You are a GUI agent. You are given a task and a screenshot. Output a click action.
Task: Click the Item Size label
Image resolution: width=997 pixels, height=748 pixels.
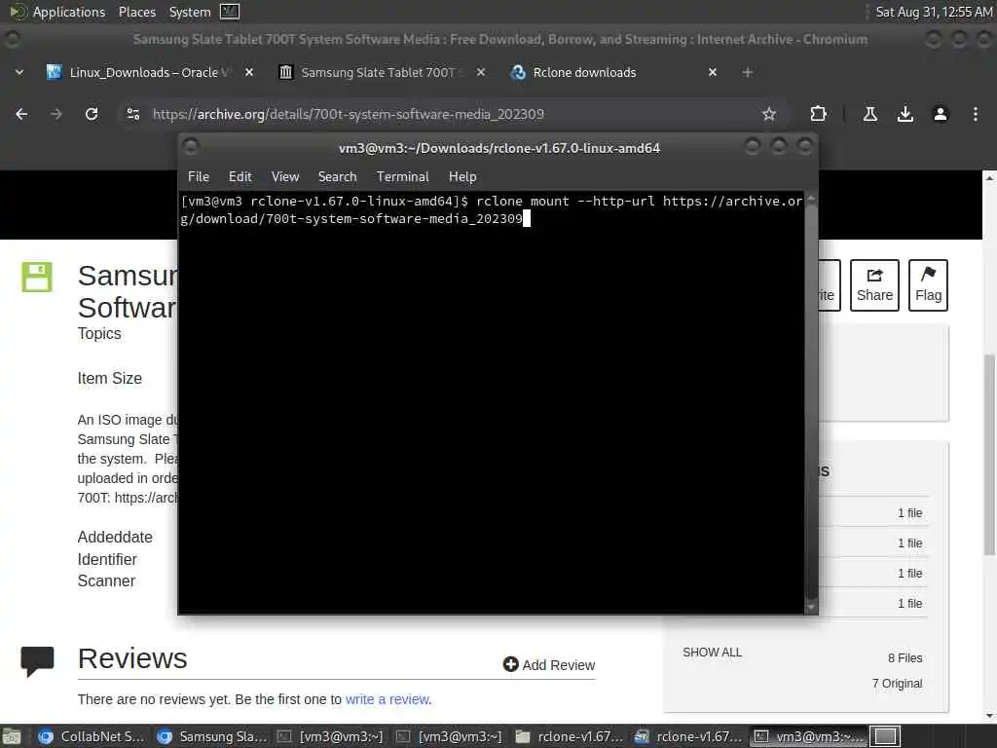[109, 378]
